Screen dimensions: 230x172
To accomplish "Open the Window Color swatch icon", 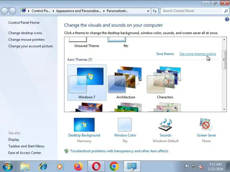I will (x=125, y=125).
